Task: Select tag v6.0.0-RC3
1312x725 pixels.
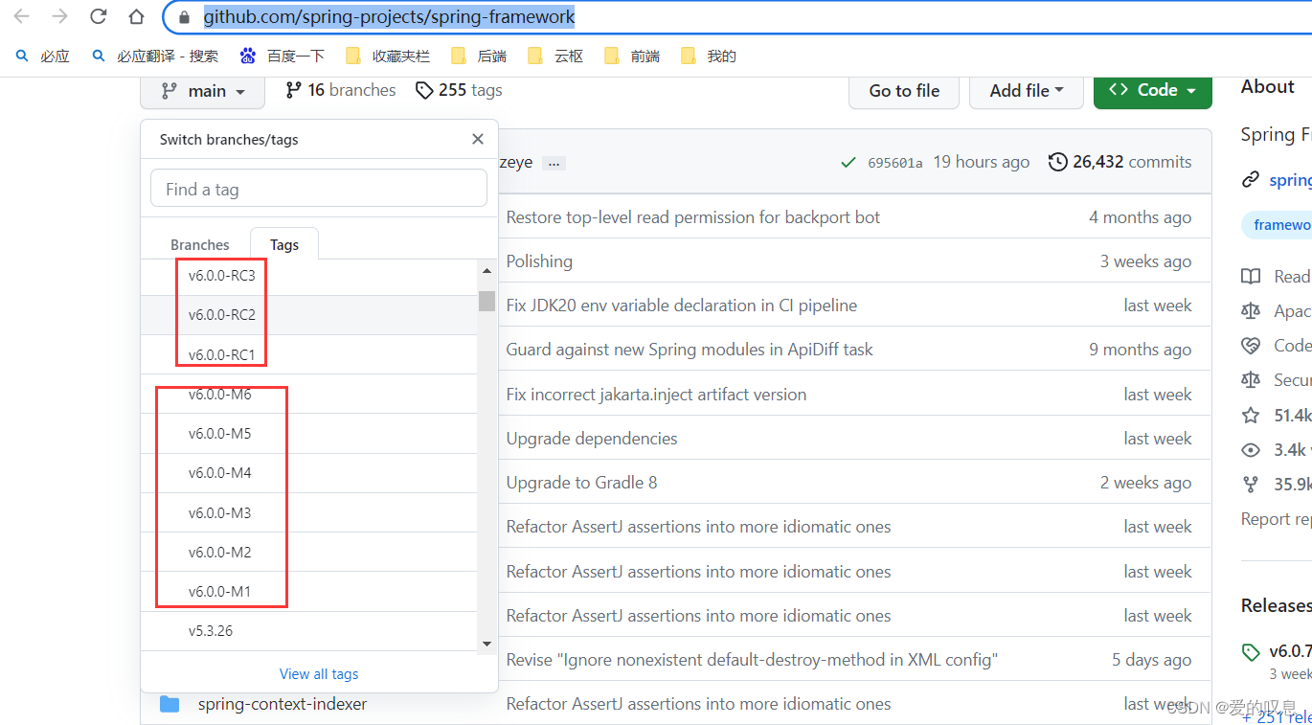Action: coord(308,276)
